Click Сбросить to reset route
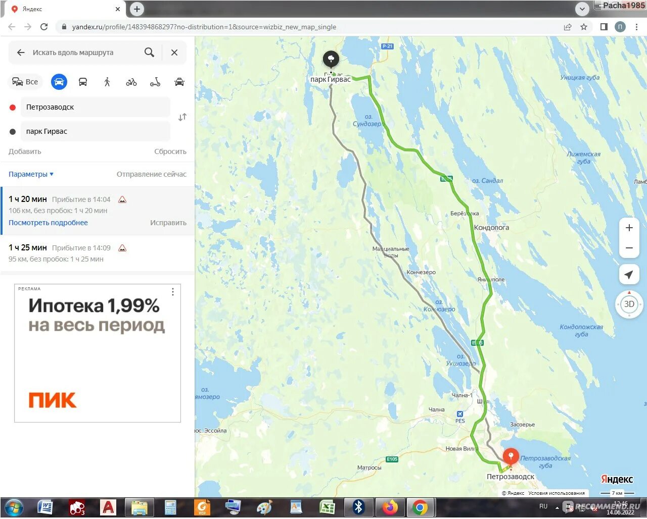Viewport: 647px width, 519px height. tap(170, 151)
